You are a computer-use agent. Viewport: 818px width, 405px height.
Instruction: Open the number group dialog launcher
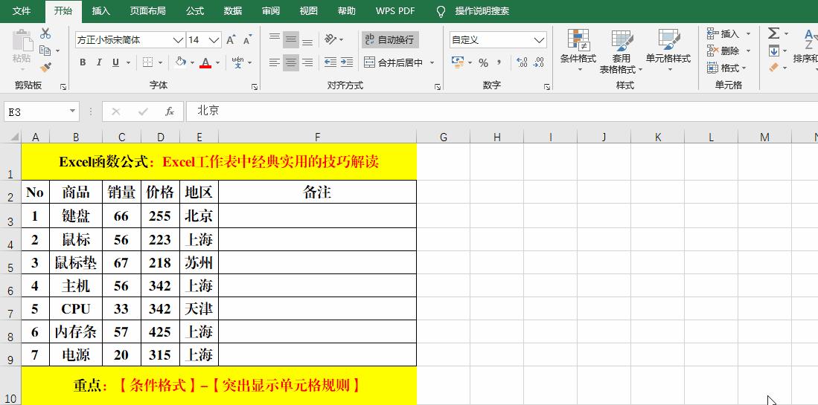pos(547,87)
